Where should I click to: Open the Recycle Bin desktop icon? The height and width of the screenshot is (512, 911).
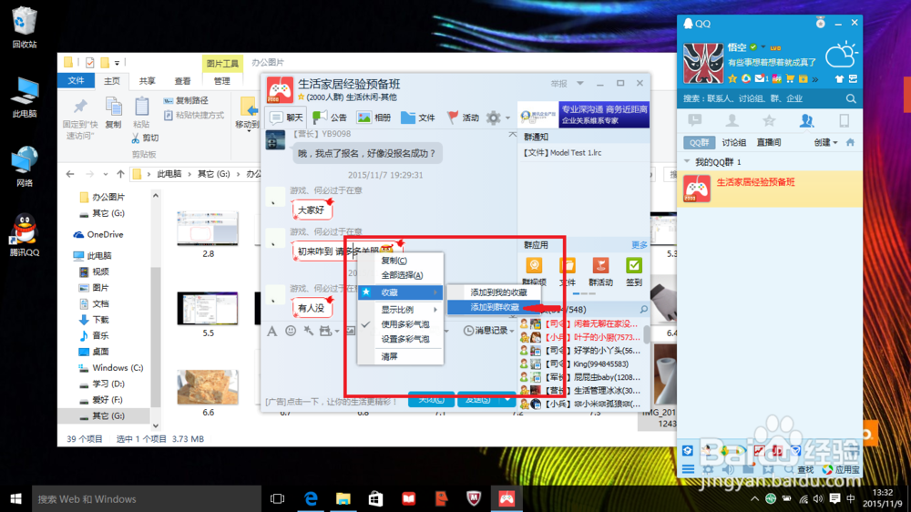24,26
